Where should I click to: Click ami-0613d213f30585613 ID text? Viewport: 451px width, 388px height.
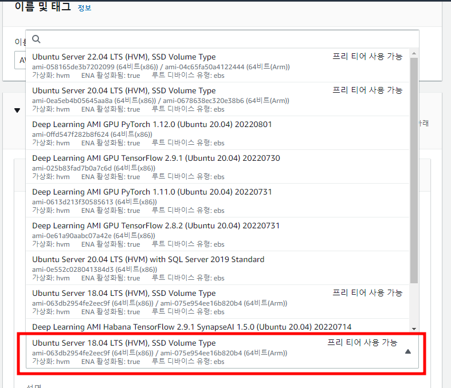(x=72, y=202)
